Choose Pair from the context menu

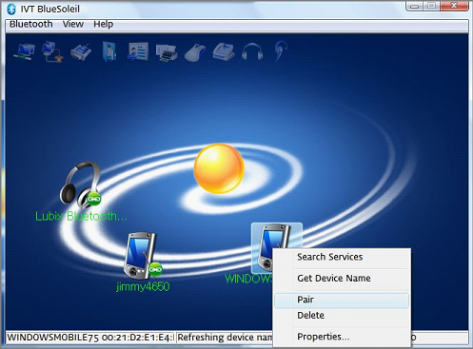coord(342,300)
